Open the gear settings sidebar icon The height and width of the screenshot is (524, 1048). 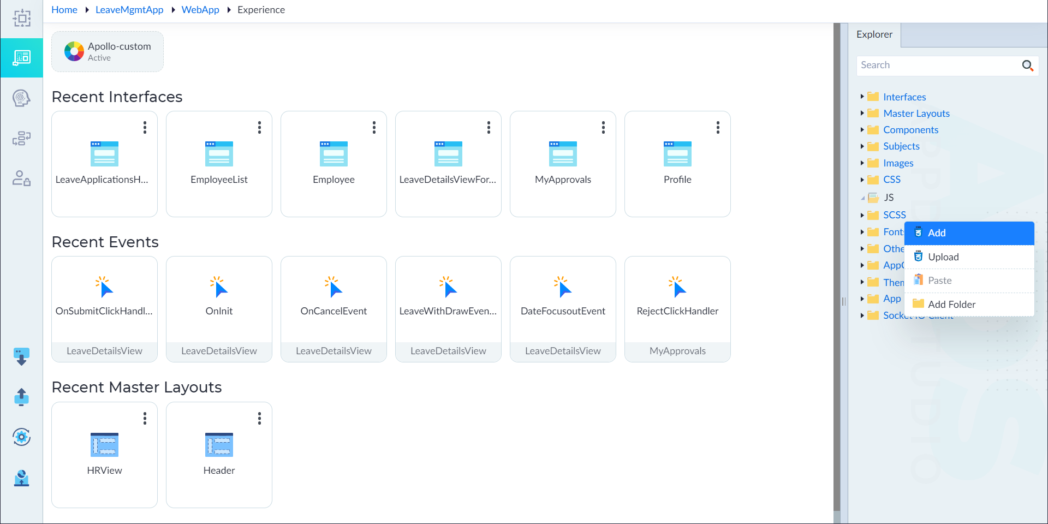[x=21, y=437]
